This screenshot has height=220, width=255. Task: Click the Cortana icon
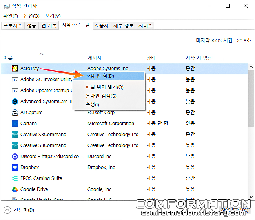click(15, 124)
